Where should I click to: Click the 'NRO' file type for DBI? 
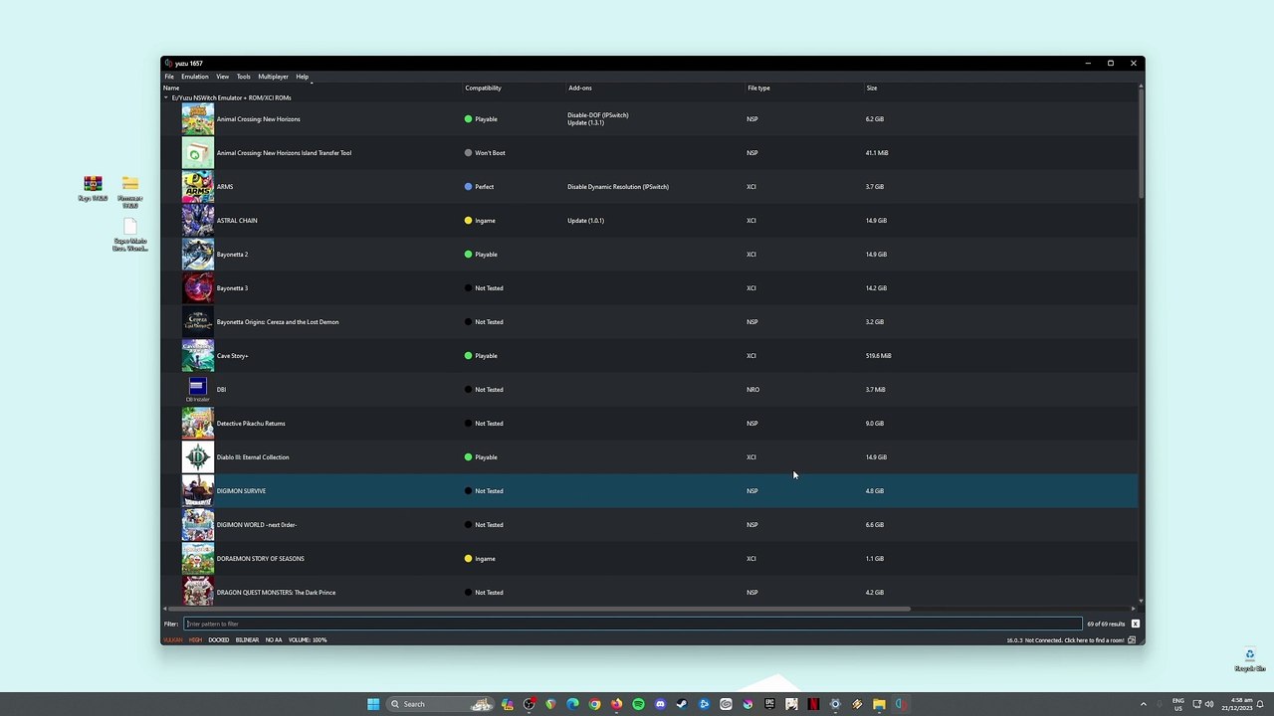[x=752, y=390]
